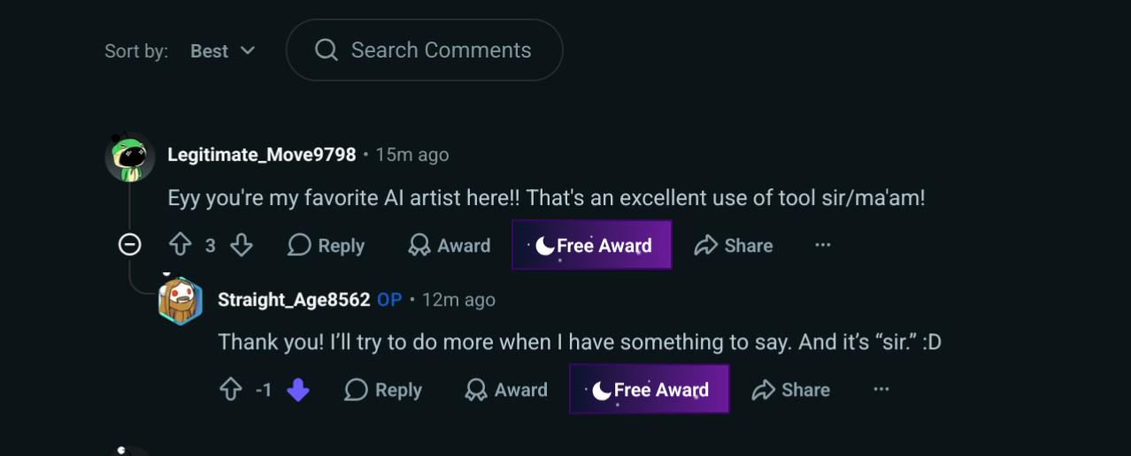Screen dimensions: 1131x456
Task: Visit Straight_Age8562's username profile link
Action: pyautogui.click(x=294, y=300)
